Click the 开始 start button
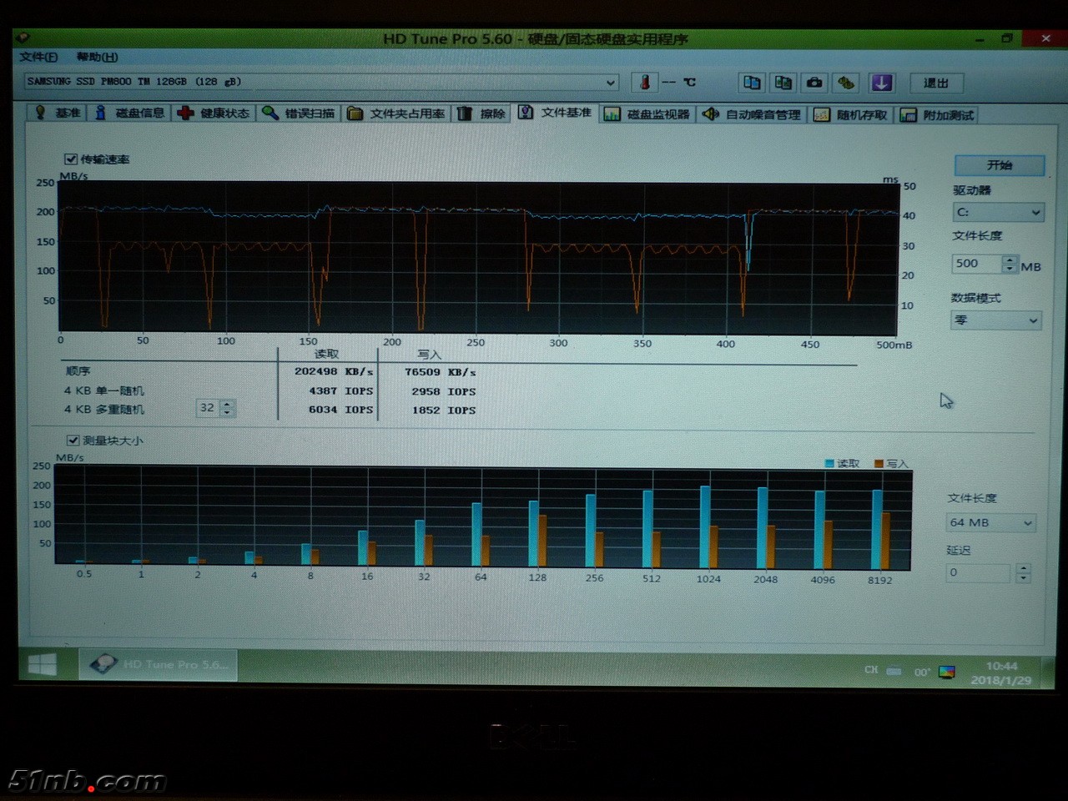 (999, 165)
